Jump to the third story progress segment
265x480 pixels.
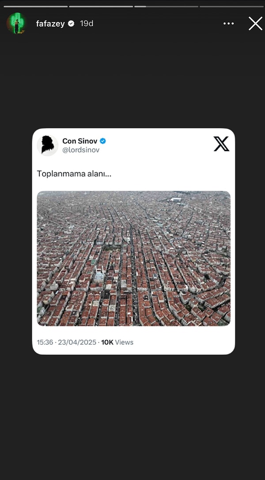coord(166,7)
